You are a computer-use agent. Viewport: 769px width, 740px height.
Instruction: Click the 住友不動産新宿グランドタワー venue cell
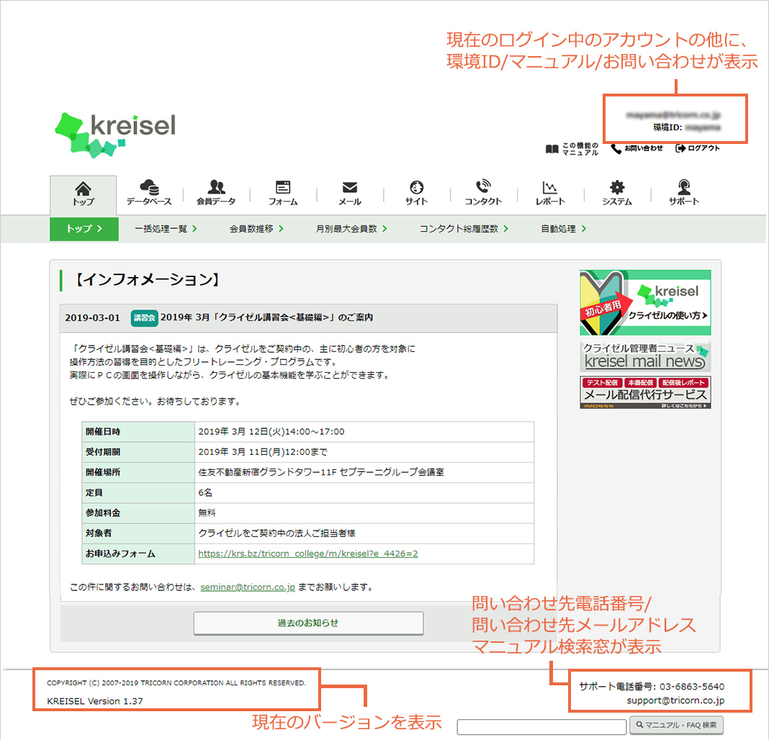tap(364, 472)
